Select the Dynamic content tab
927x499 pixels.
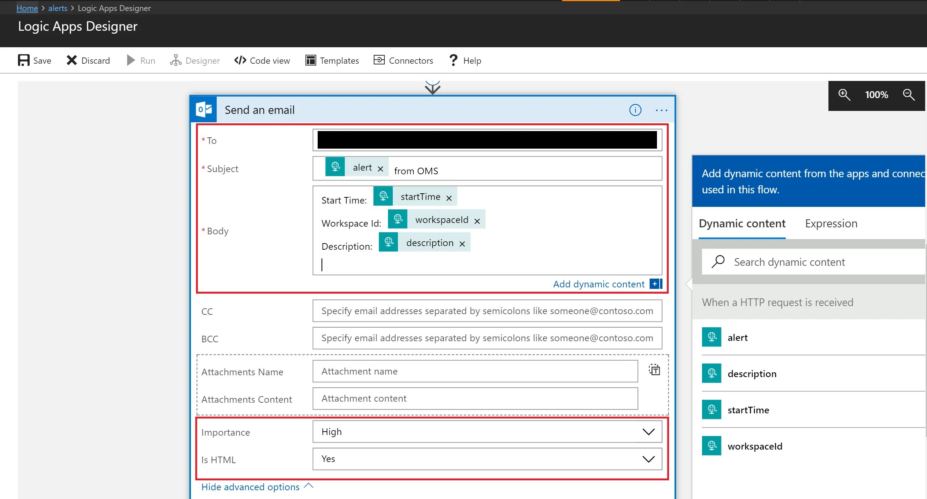(742, 223)
